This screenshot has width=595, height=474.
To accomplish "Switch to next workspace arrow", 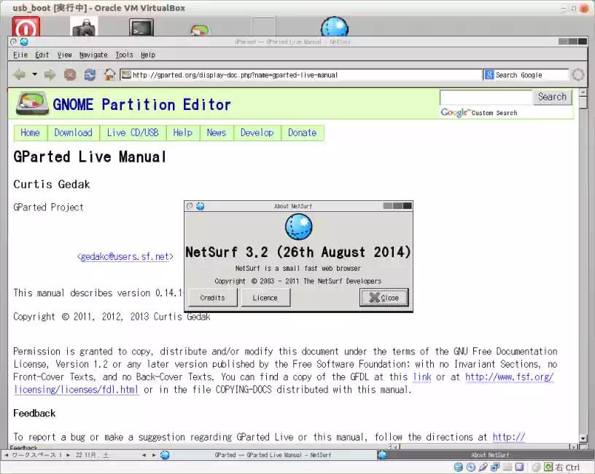I will (x=69, y=455).
